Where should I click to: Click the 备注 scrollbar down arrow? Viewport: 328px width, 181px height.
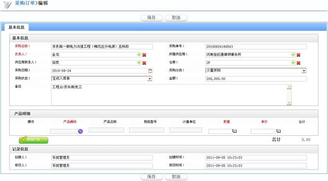coord(289,103)
